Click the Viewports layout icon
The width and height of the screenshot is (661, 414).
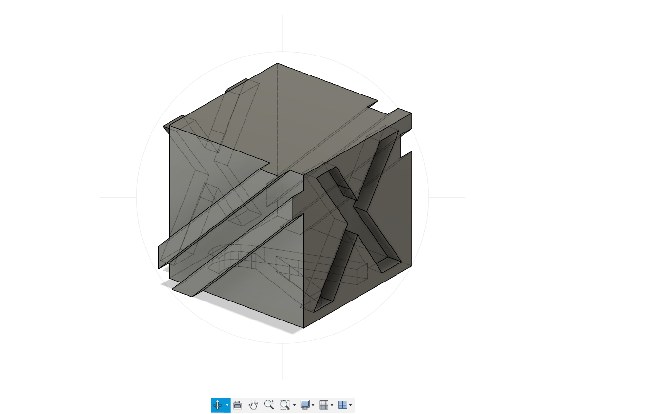point(342,405)
